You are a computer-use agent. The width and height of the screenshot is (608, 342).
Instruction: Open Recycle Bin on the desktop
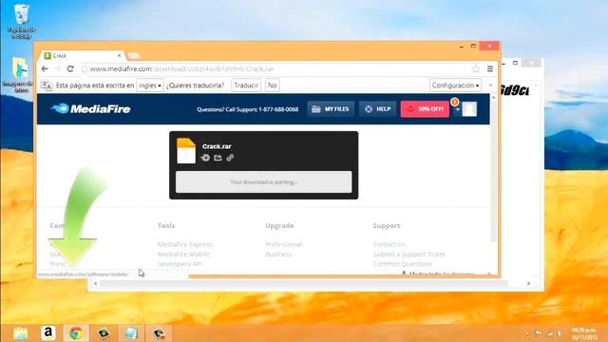point(21,21)
